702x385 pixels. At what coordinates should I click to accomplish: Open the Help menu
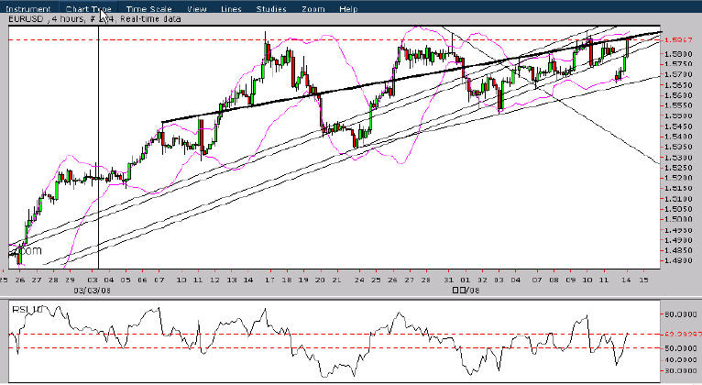tap(348, 9)
